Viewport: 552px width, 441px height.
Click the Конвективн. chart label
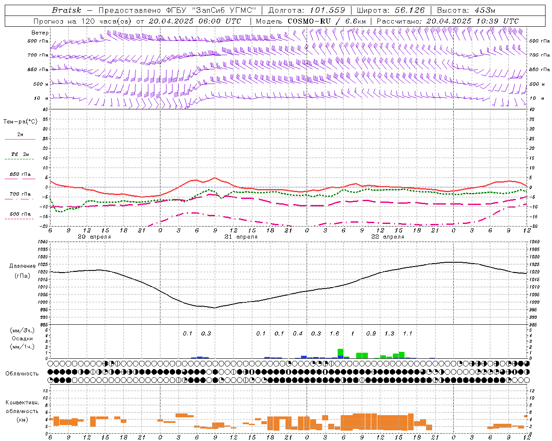click(x=22, y=403)
